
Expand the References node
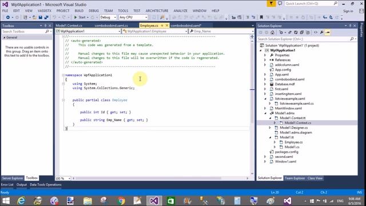(x=265, y=60)
